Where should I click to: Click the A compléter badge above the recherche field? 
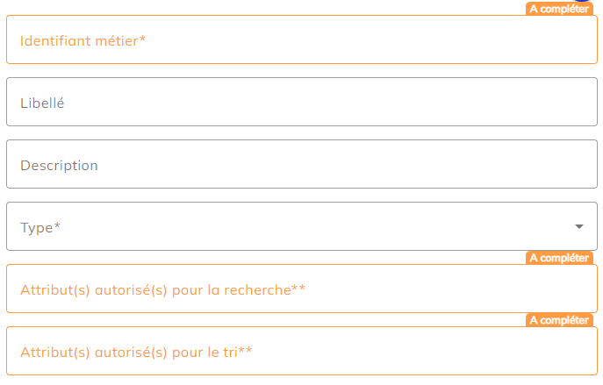point(559,258)
